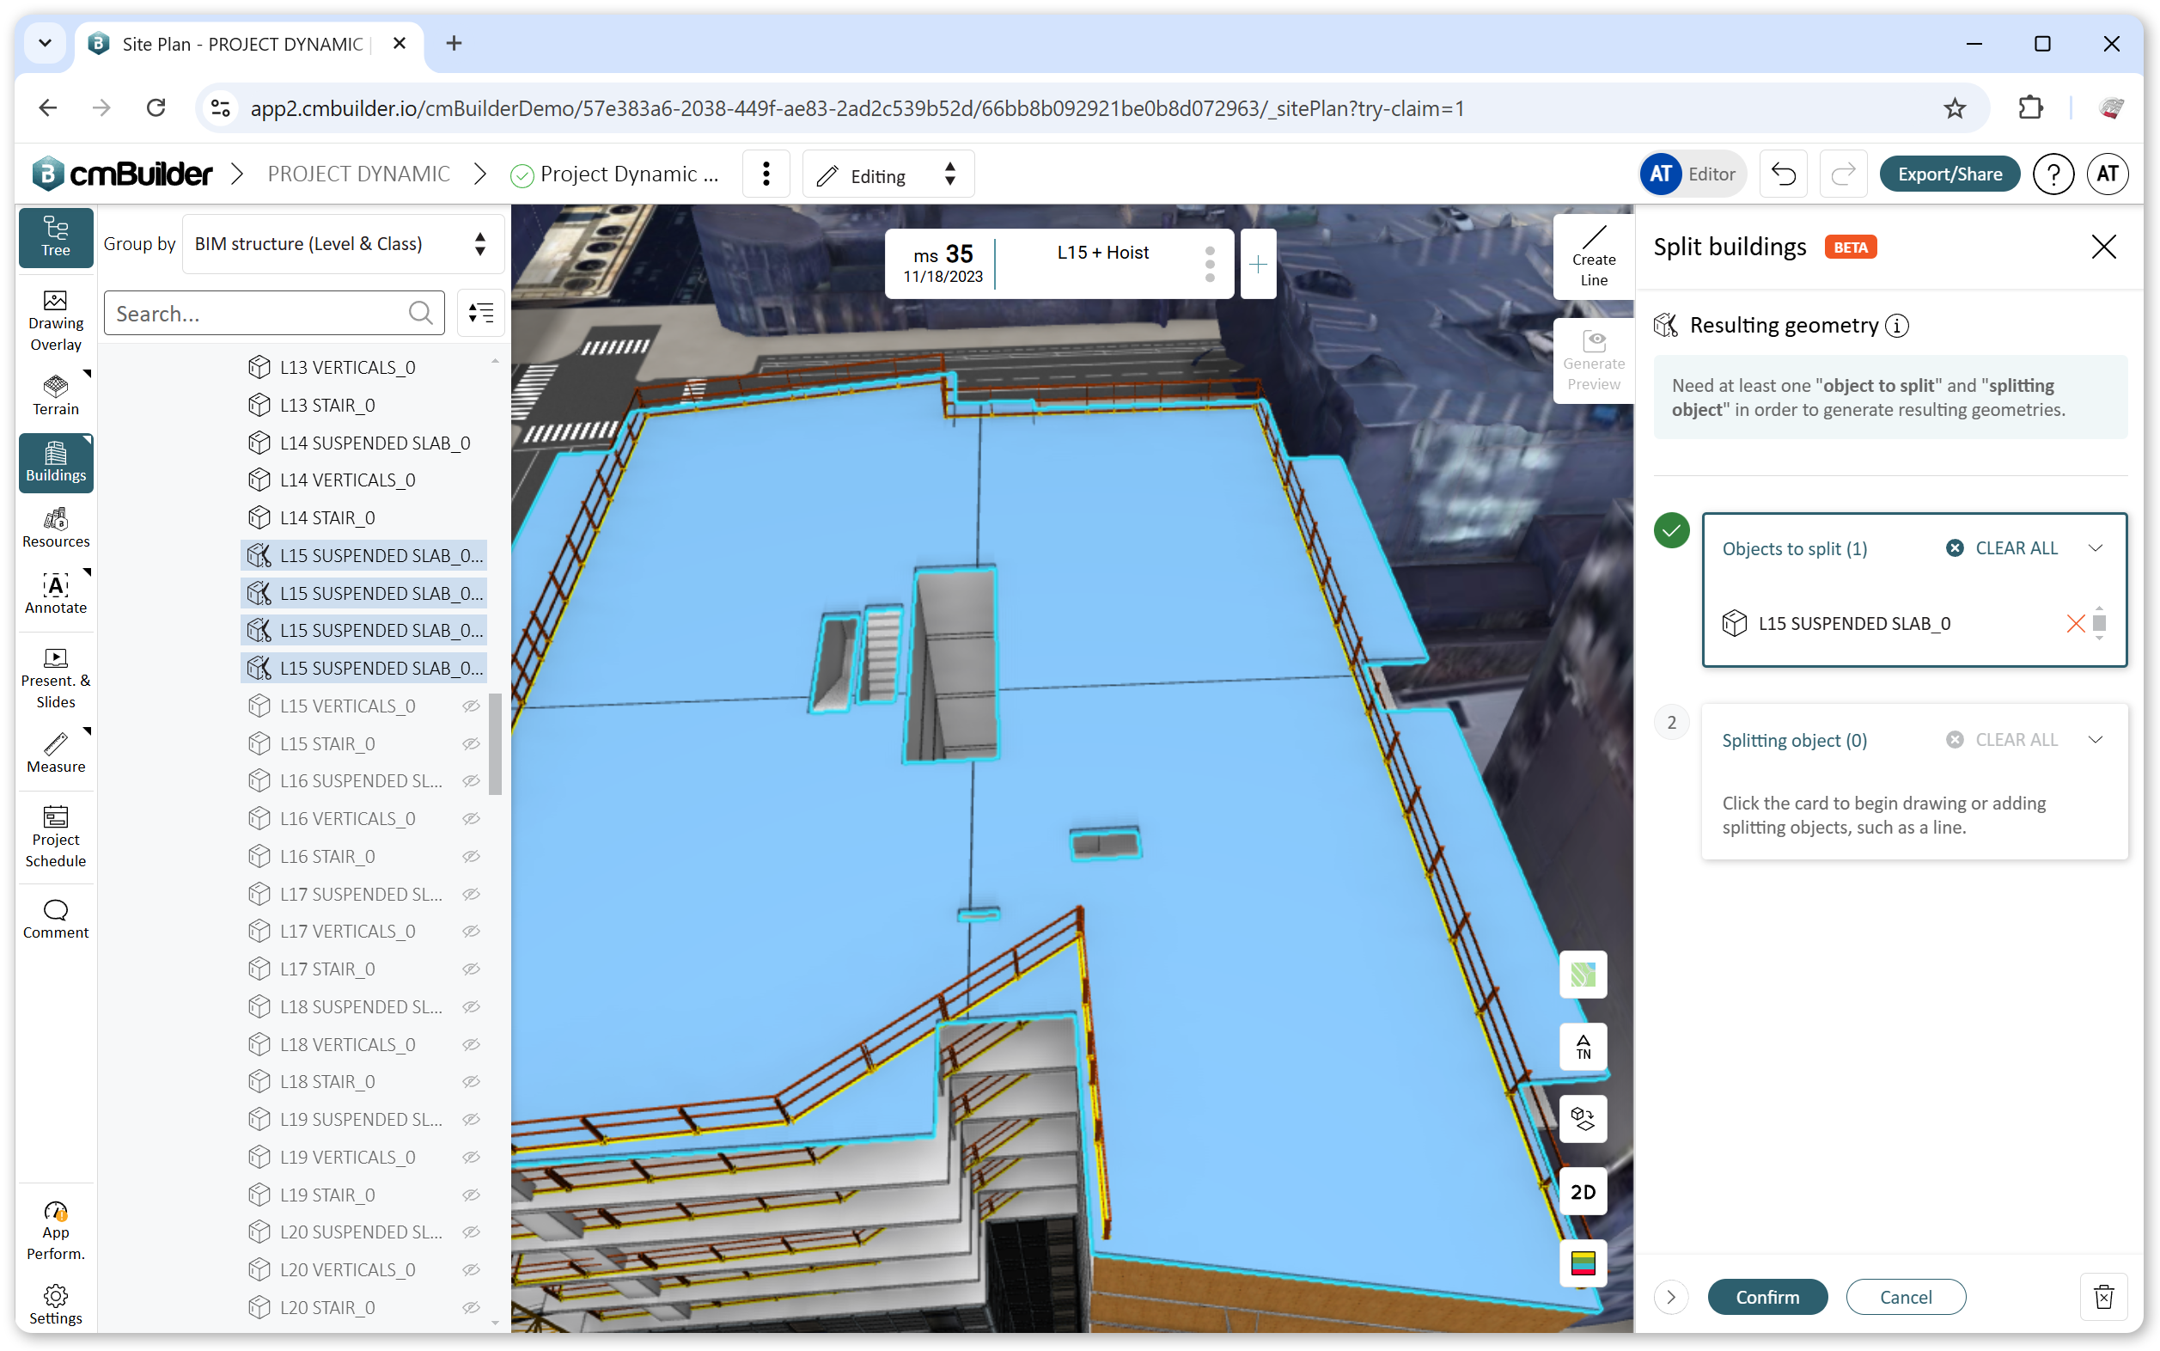2160x1351 pixels.
Task: Open the Terrain tool in sidebar
Action: click(55, 394)
